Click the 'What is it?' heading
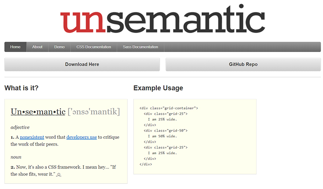Screen dimensions: 323x189 point(22,88)
